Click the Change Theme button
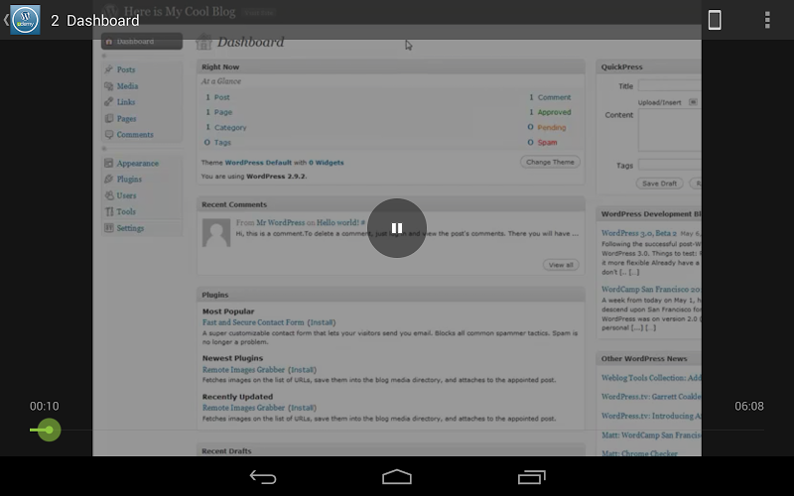The width and height of the screenshot is (794, 496). [x=550, y=162]
